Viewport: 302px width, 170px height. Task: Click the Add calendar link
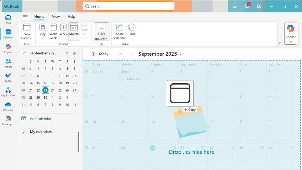point(40,119)
